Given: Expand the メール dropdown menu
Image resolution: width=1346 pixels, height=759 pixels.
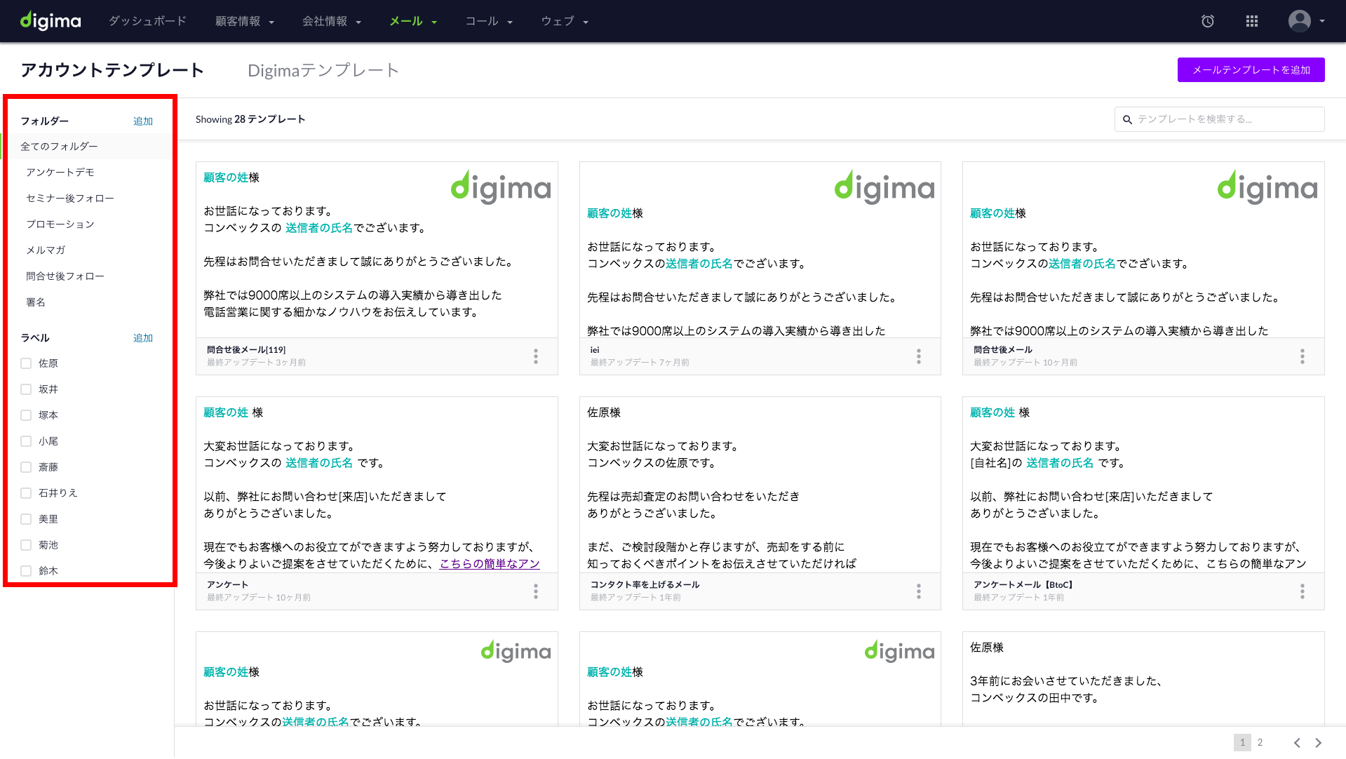Looking at the screenshot, I should tap(413, 21).
